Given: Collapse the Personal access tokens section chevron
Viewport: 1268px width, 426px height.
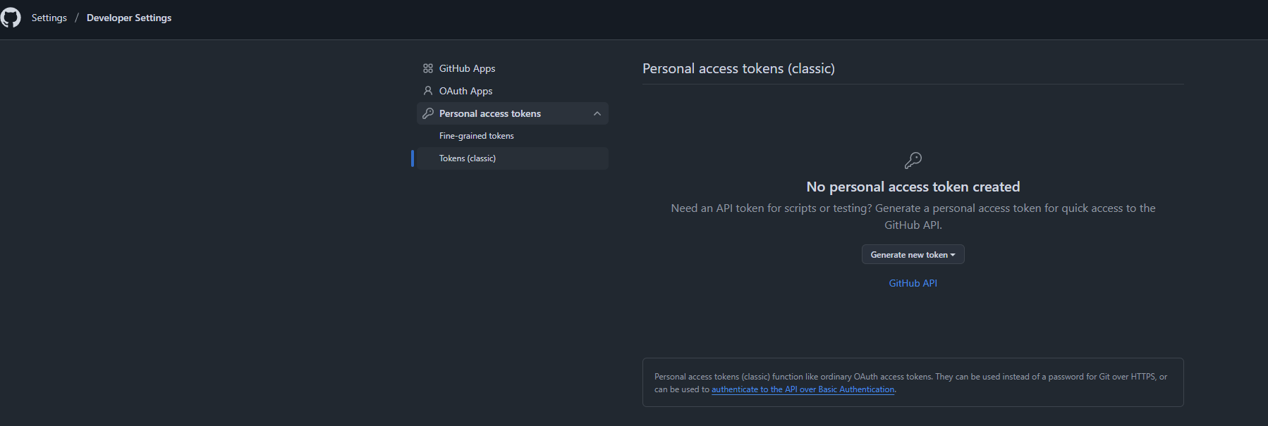Looking at the screenshot, I should (597, 113).
